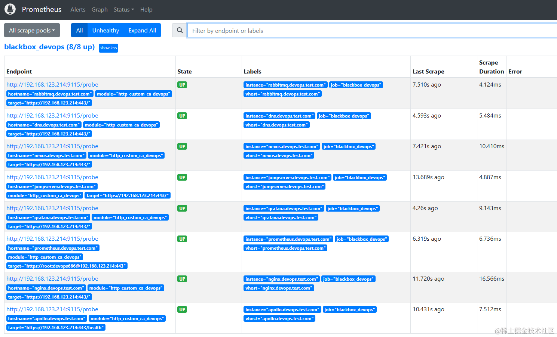Go to the Graph page

coord(100,10)
